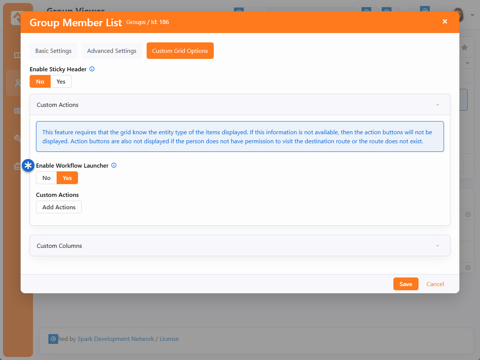This screenshot has height=360, width=480.
Task: Save the block settings
Action: click(x=406, y=284)
